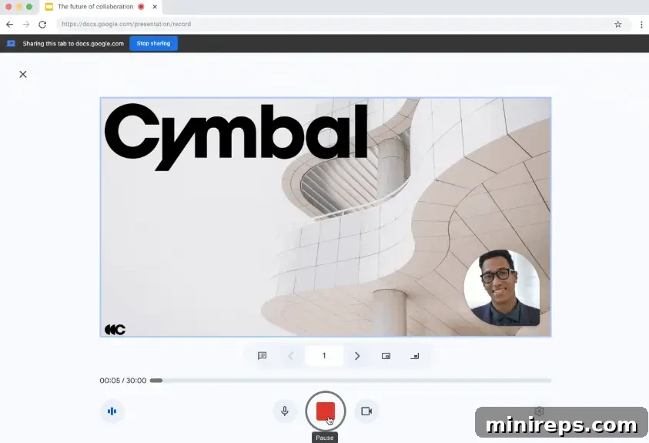Click the tab sharing screen icon
Screen dimensions: 649x443
click(x=11, y=43)
